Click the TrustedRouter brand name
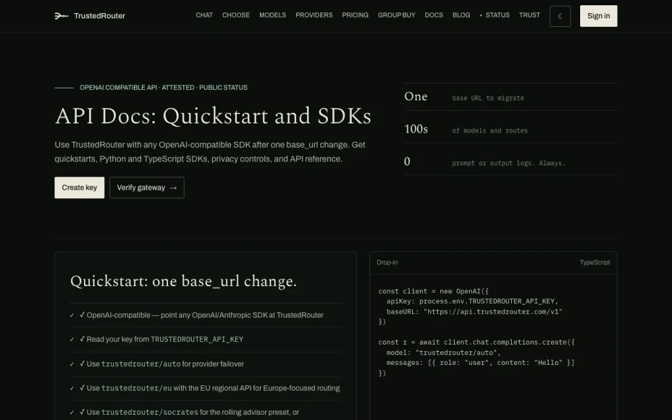This screenshot has height=420, width=672. pos(100,16)
